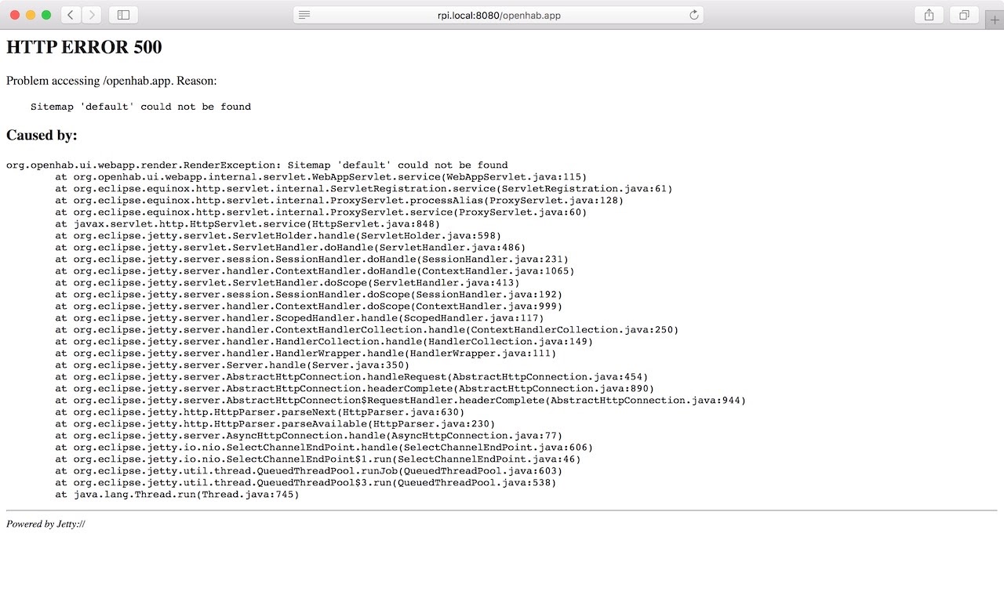Screen dimensions: 1004x606
Task: Click the 'Caused by:' heading
Action: (x=42, y=135)
